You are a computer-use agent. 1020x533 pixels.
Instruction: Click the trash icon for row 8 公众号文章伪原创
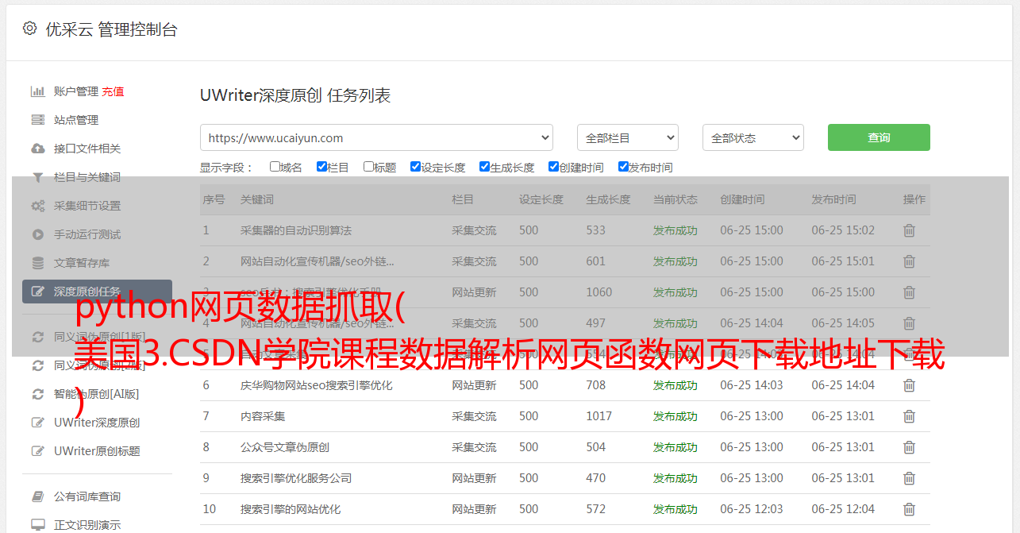coord(909,447)
